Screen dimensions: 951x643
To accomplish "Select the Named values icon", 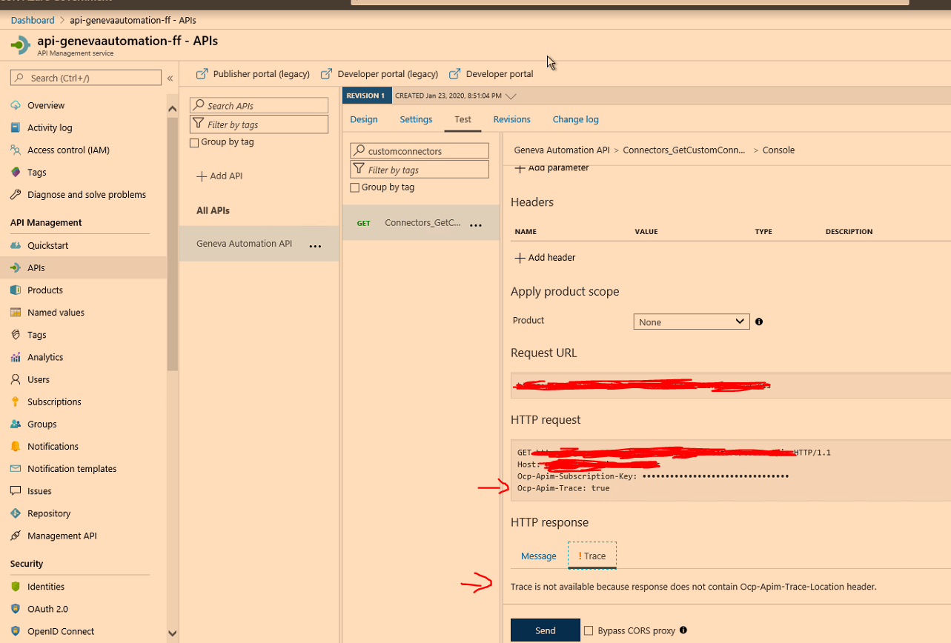I will tap(16, 312).
